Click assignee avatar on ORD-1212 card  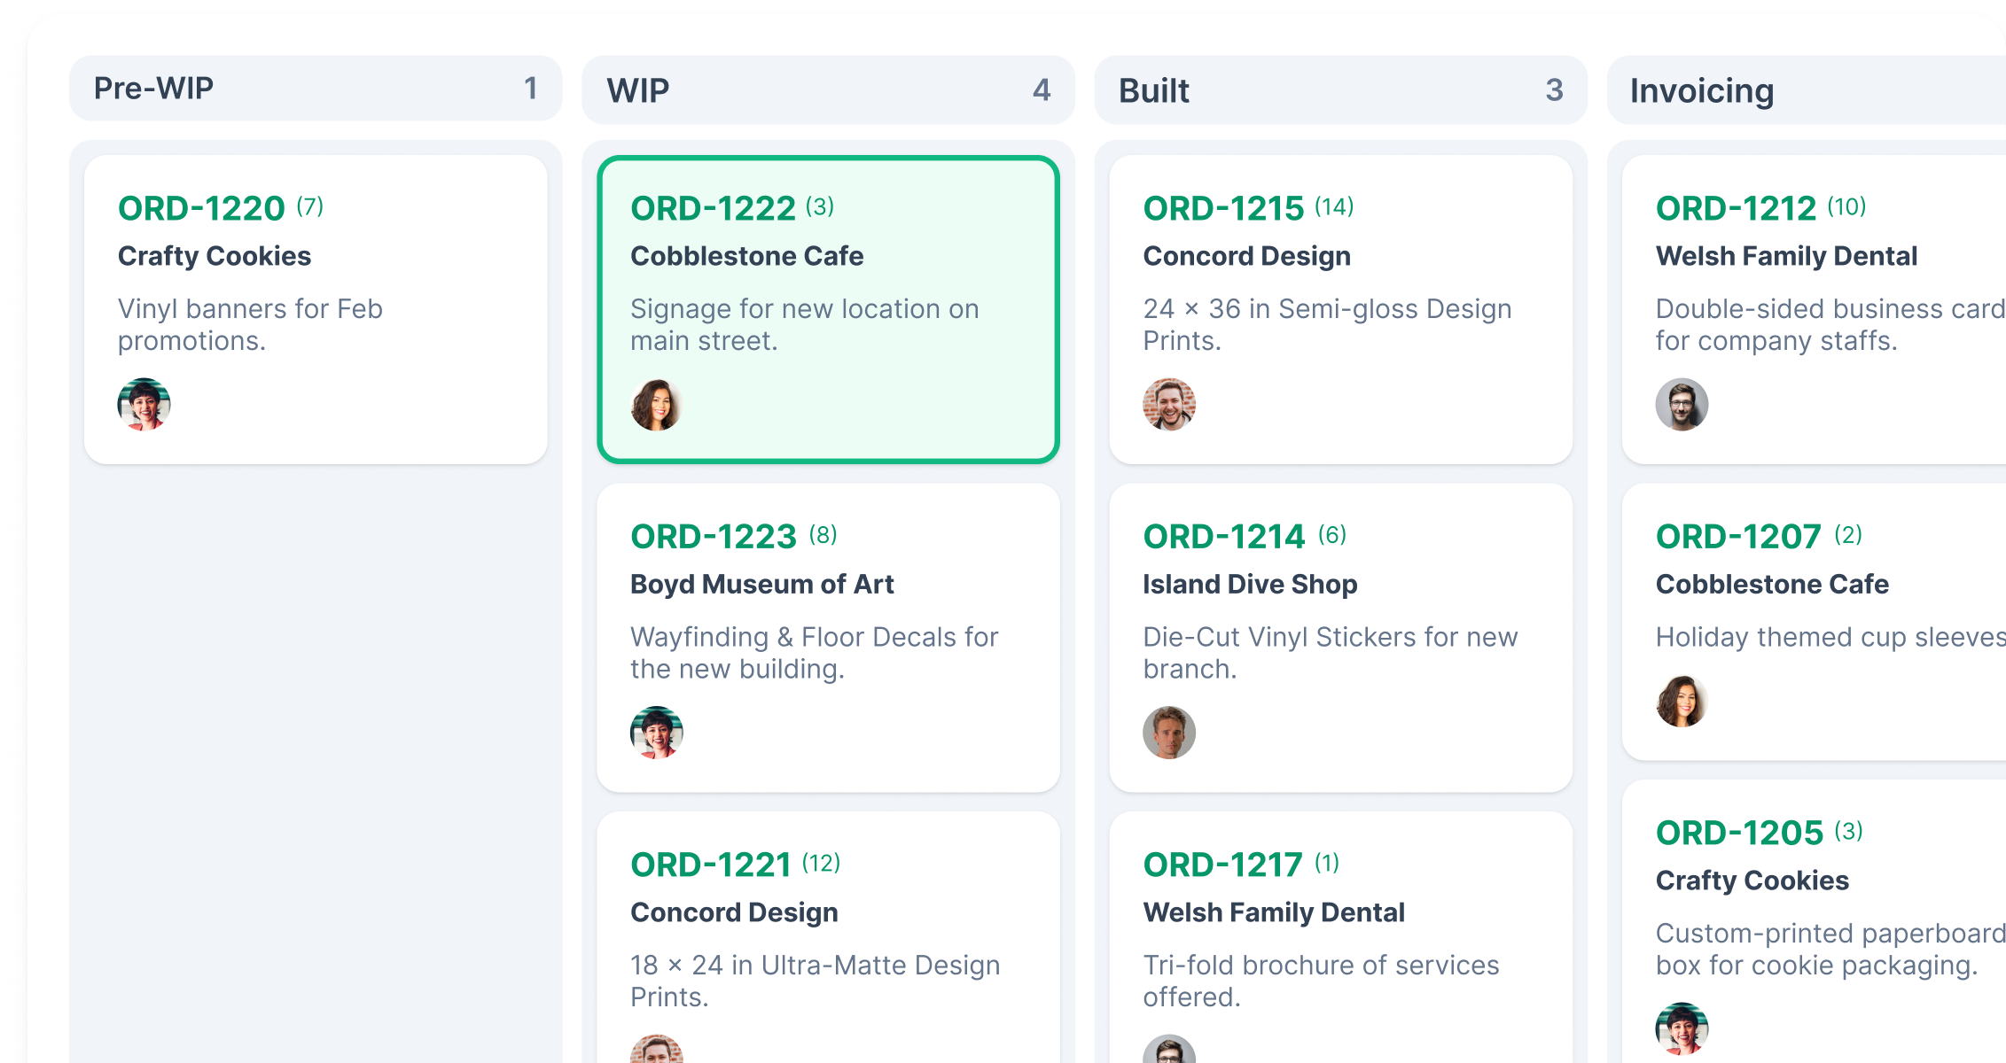1681,405
